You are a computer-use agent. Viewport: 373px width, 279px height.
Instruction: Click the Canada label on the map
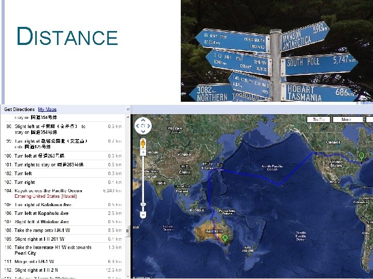pyautogui.click(x=333, y=142)
